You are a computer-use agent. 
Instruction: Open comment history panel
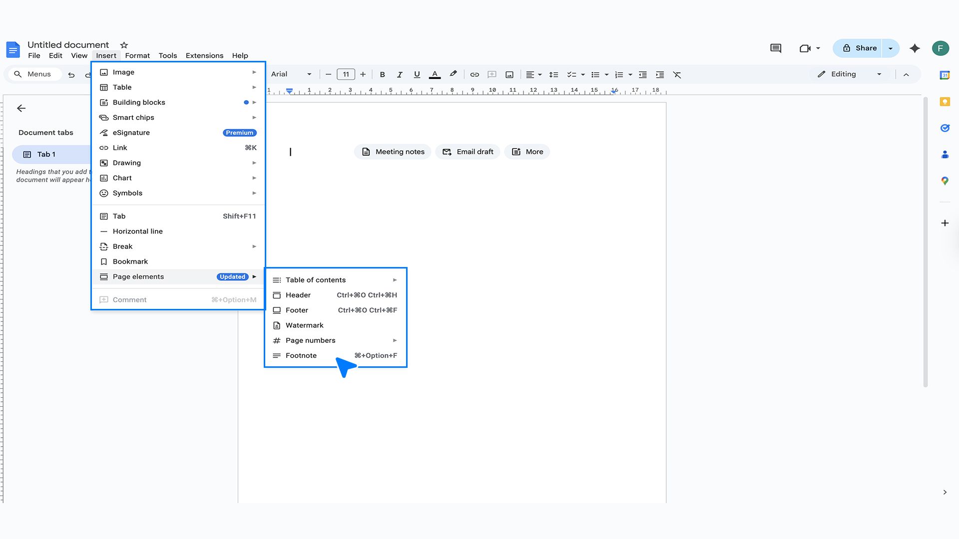[776, 48]
